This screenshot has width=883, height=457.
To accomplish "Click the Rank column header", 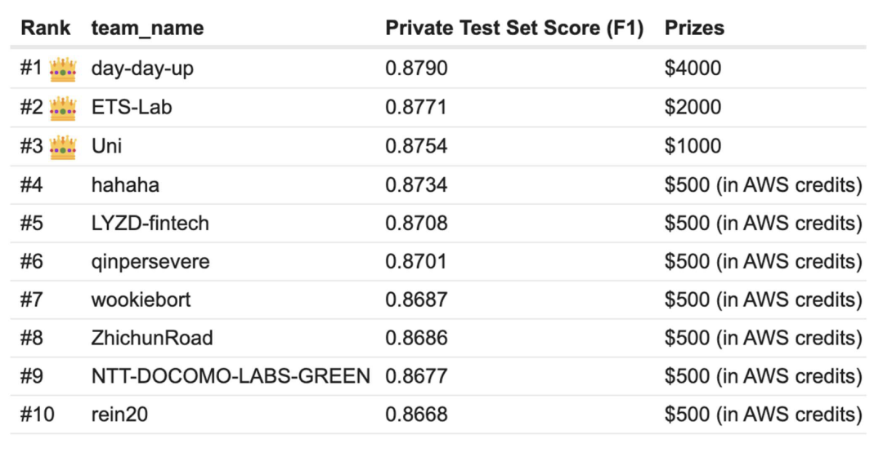I will 46,28.
